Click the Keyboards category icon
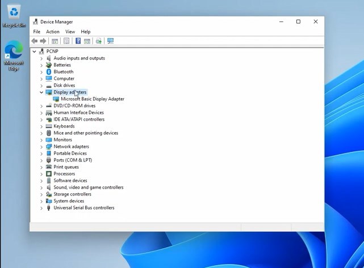 pyautogui.click(x=49, y=126)
